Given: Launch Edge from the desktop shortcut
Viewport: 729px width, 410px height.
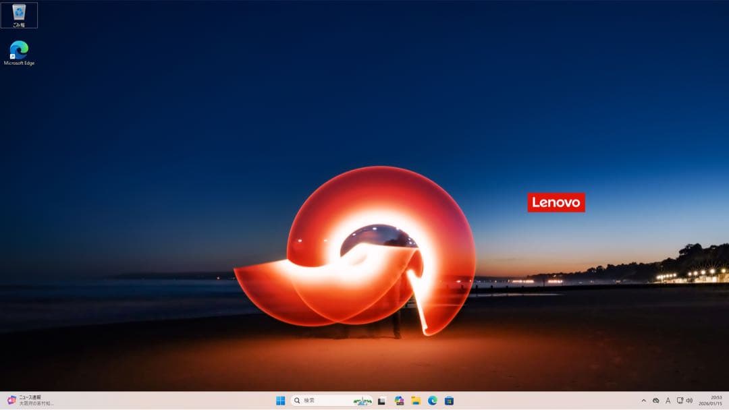Looking at the screenshot, I should pos(18,50).
